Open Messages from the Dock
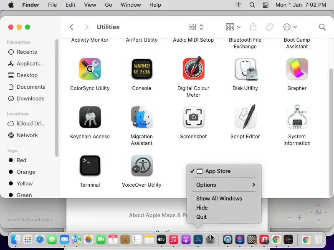 pyautogui.click(x=52, y=240)
